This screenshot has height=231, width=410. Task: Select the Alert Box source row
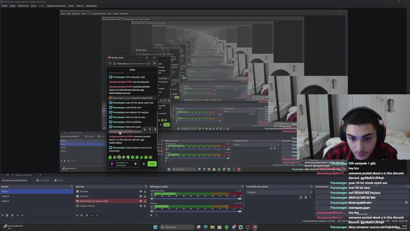111,192
